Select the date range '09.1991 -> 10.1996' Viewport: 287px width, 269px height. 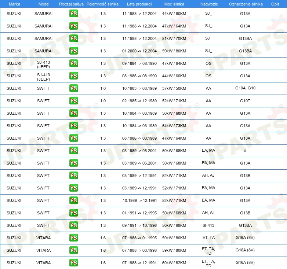coord(139,225)
